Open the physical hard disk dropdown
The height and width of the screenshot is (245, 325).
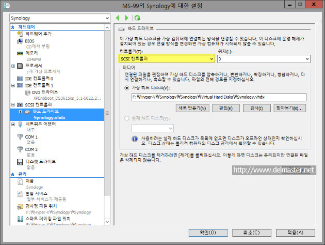tap(153, 128)
